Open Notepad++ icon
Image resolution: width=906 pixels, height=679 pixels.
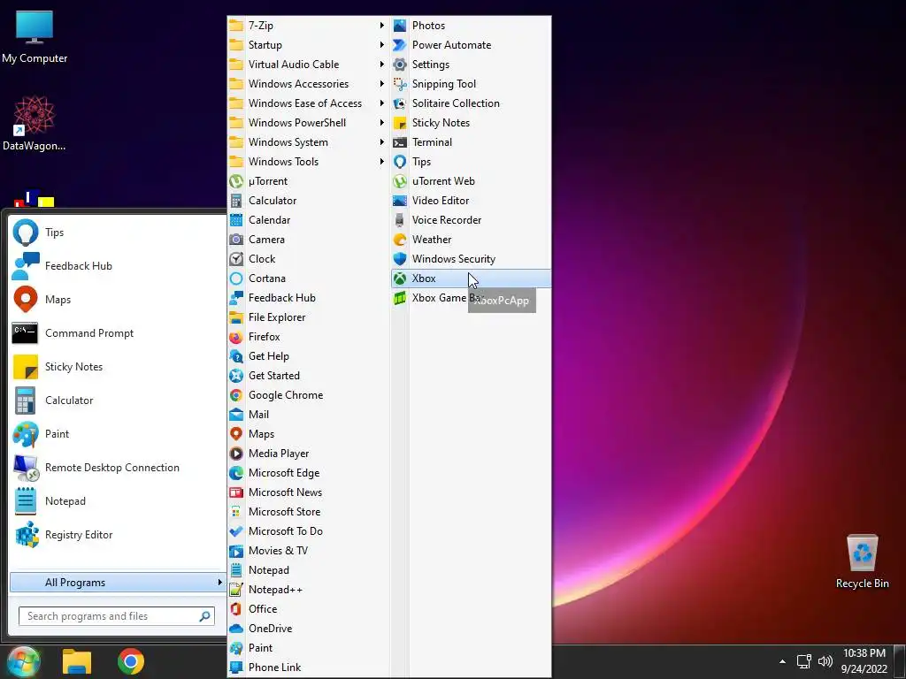(x=236, y=590)
